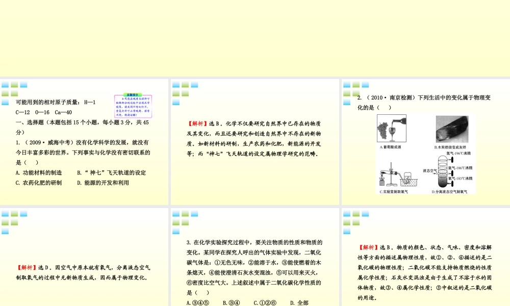Select the slide with question 2 南京检测

426,142
